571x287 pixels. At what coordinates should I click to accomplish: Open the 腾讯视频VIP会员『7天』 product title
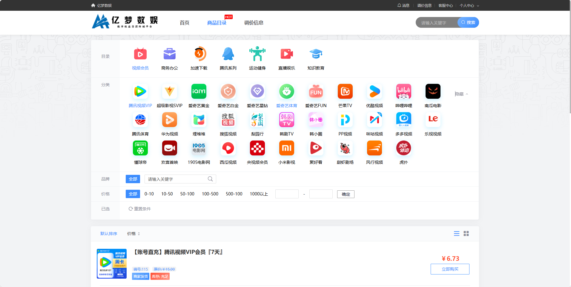pyautogui.click(x=178, y=252)
